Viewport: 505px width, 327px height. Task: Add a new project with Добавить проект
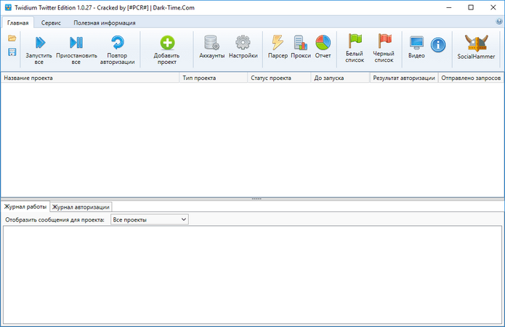167,50
